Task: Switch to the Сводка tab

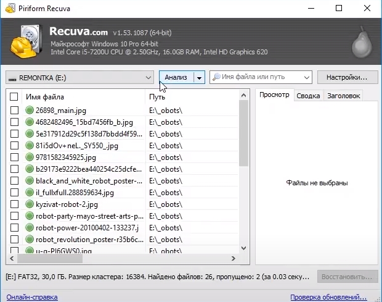Action: [x=308, y=96]
